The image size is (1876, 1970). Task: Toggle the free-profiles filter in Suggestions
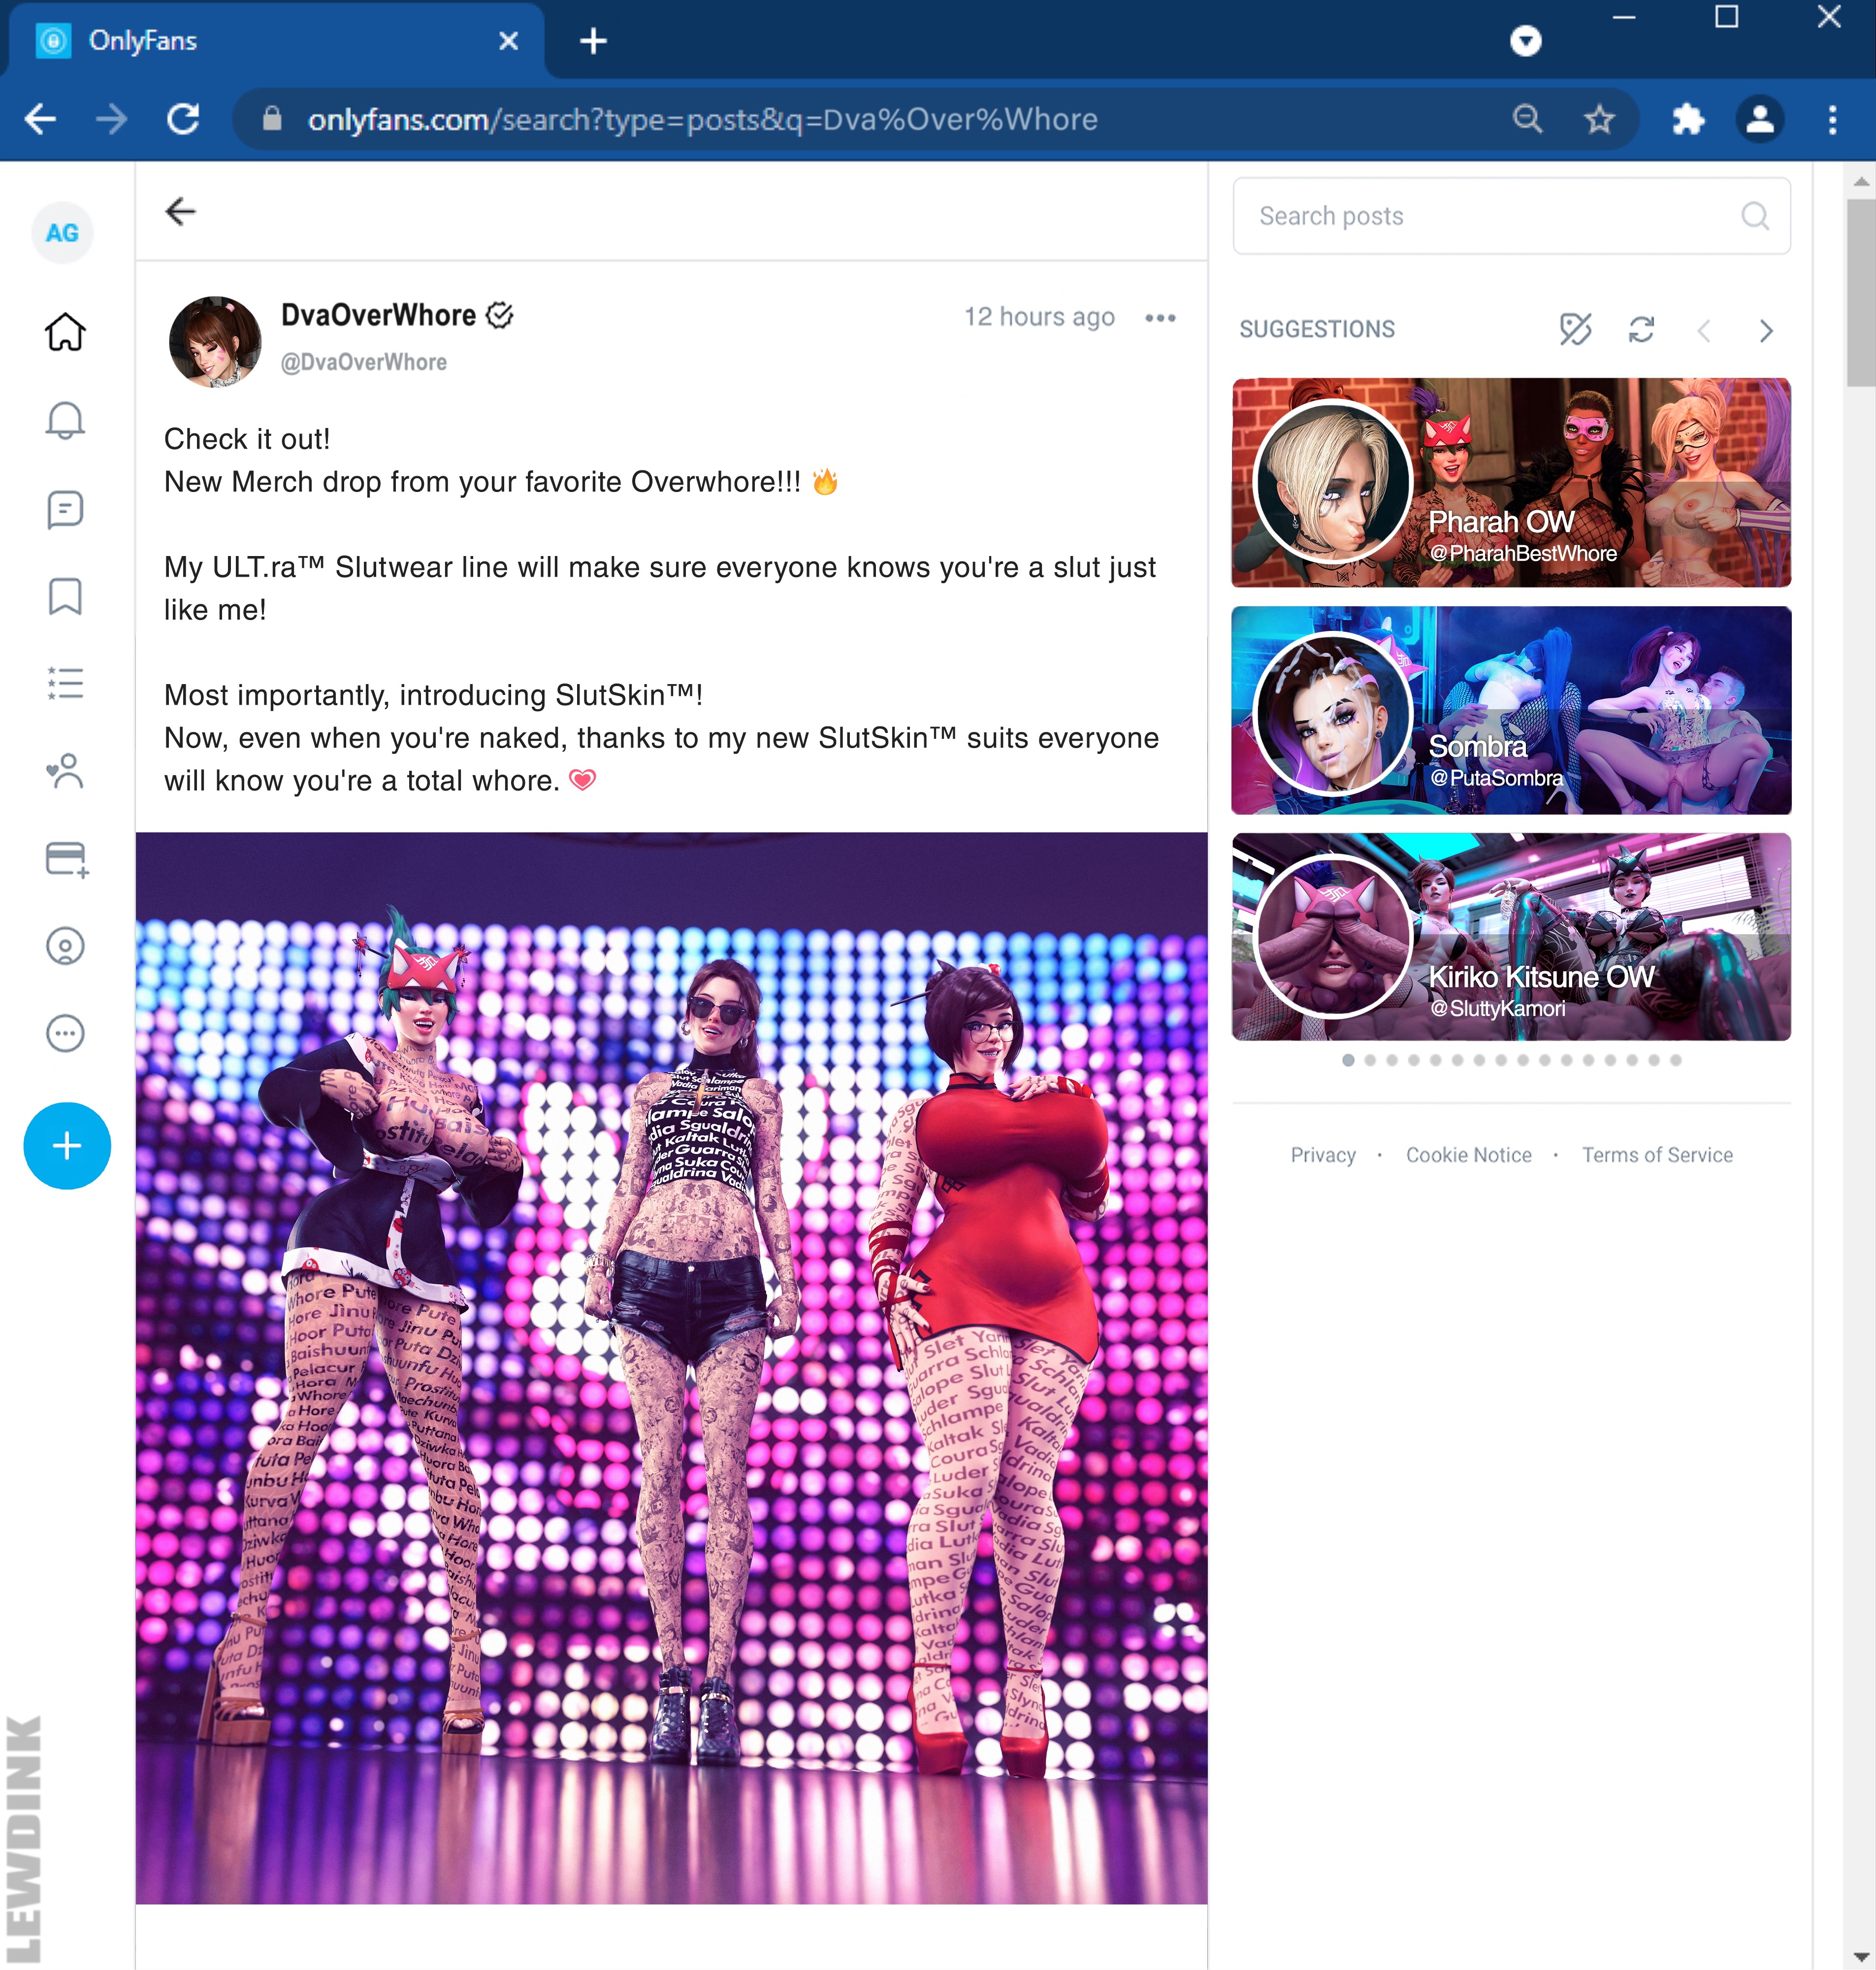(1575, 329)
